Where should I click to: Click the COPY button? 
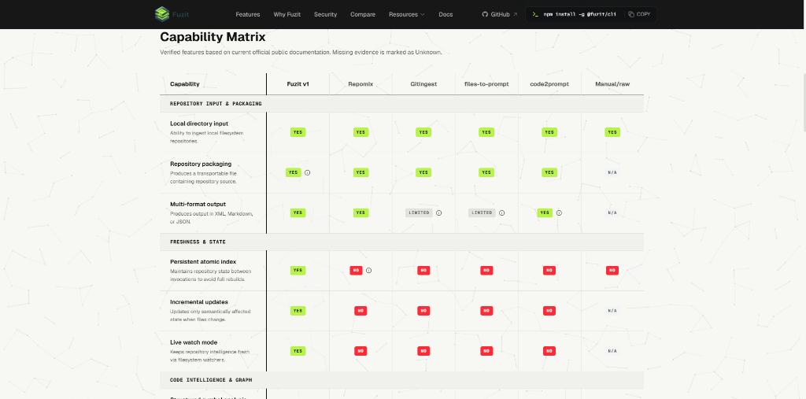coord(639,14)
